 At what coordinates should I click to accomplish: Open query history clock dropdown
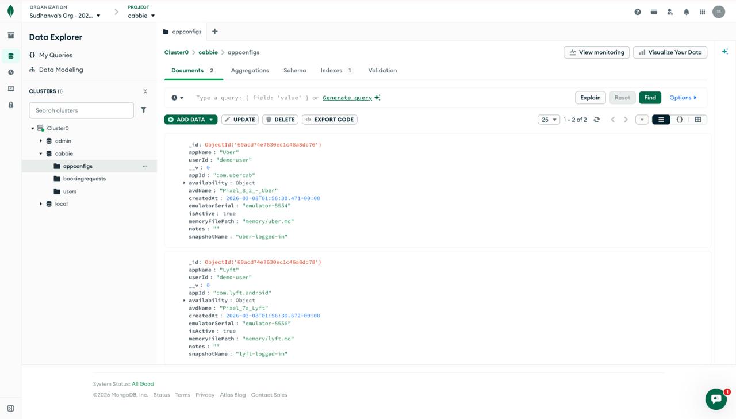click(178, 98)
